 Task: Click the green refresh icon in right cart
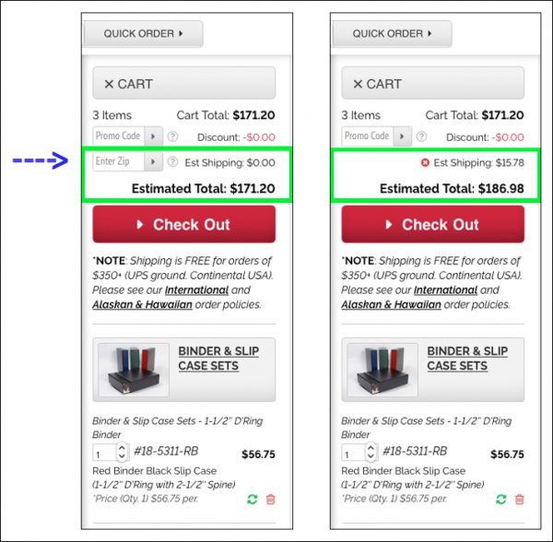coord(501,500)
